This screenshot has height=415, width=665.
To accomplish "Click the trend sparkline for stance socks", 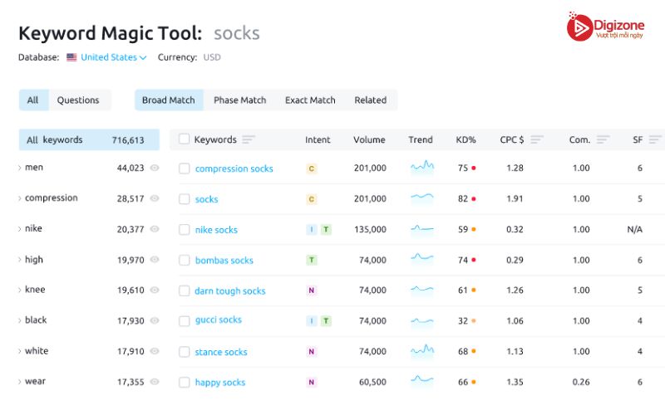I will pyautogui.click(x=422, y=350).
